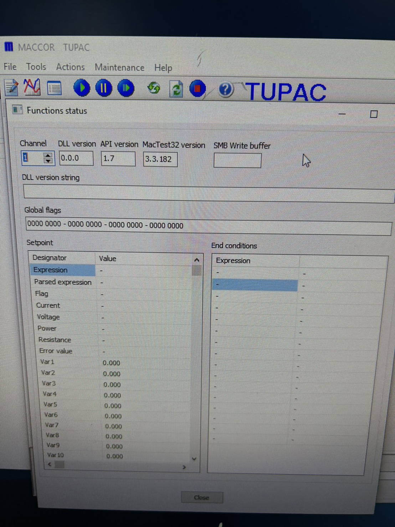Click End conditions Expression column header
The image size is (395, 527).
point(256,260)
